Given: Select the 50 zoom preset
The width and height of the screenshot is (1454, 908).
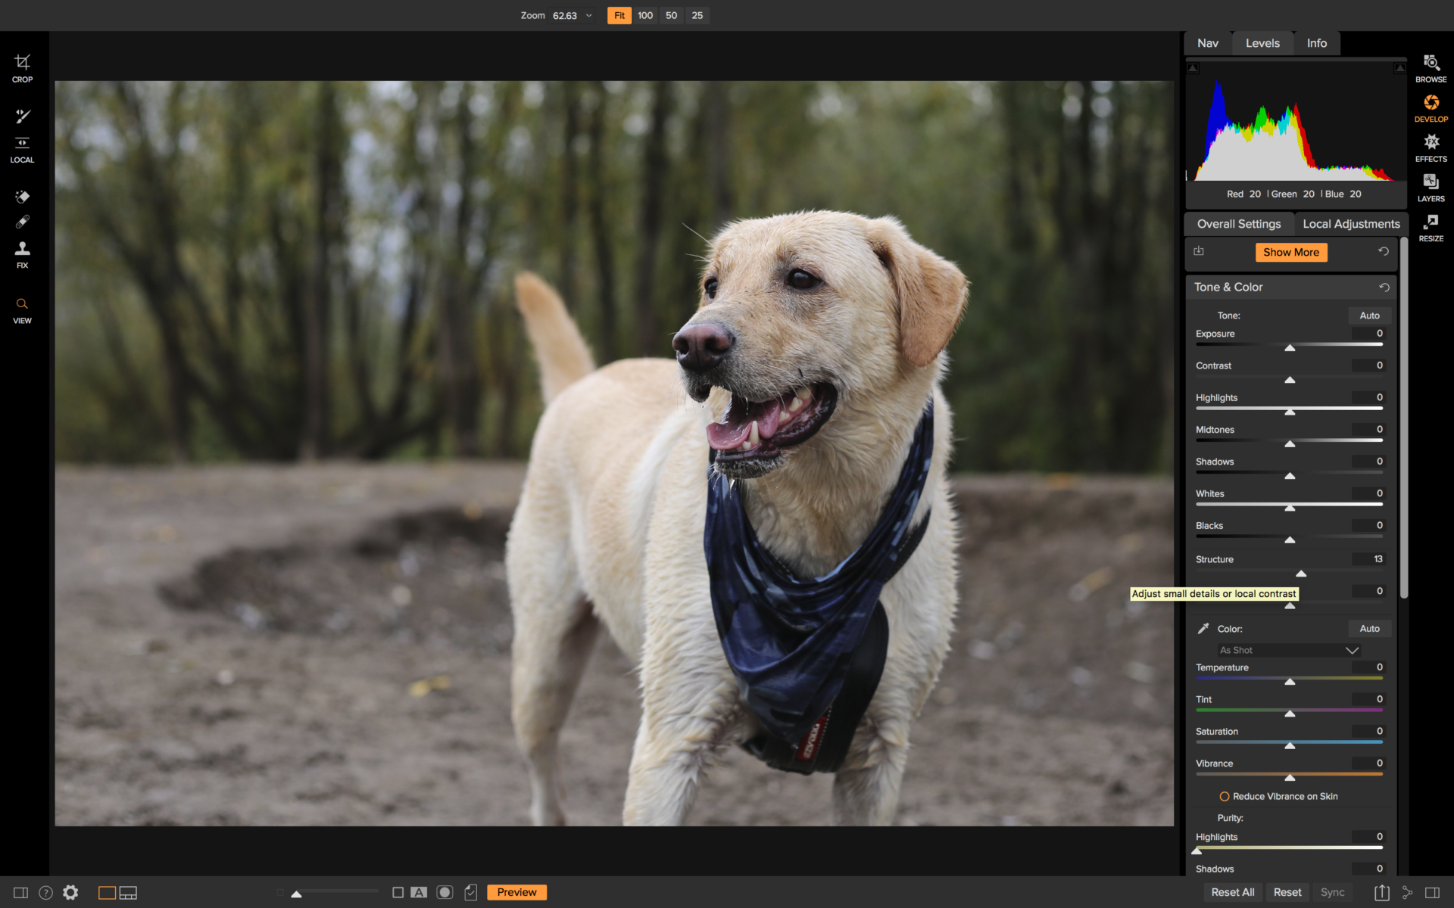Looking at the screenshot, I should (670, 15).
